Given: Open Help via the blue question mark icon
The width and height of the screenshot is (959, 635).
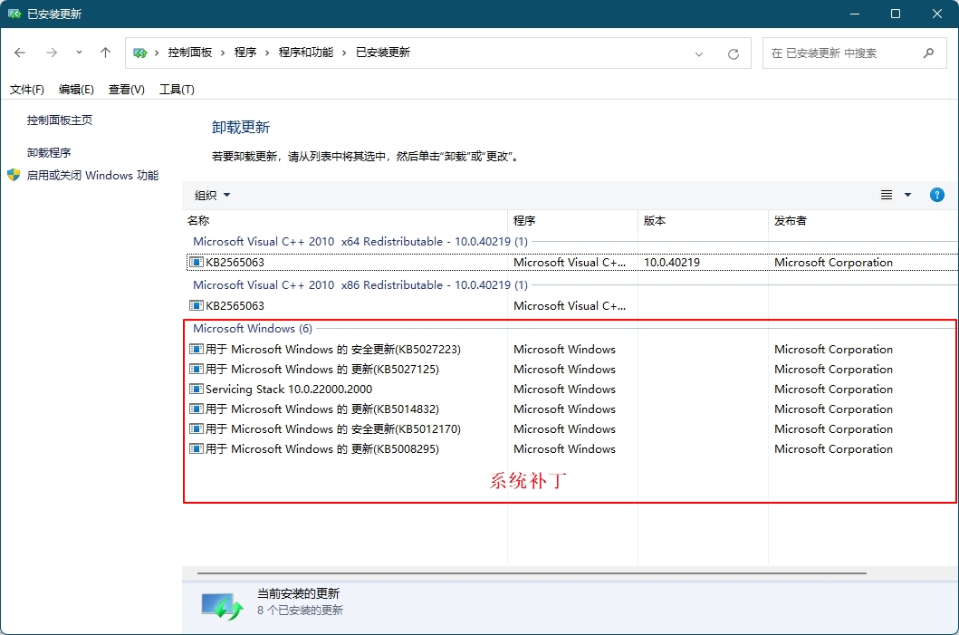Looking at the screenshot, I should (x=936, y=194).
